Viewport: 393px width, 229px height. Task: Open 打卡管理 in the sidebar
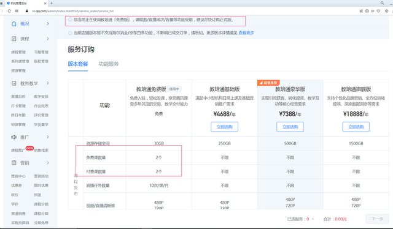click(x=18, y=106)
